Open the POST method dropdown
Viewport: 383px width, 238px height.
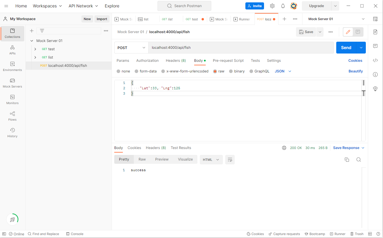click(x=131, y=48)
